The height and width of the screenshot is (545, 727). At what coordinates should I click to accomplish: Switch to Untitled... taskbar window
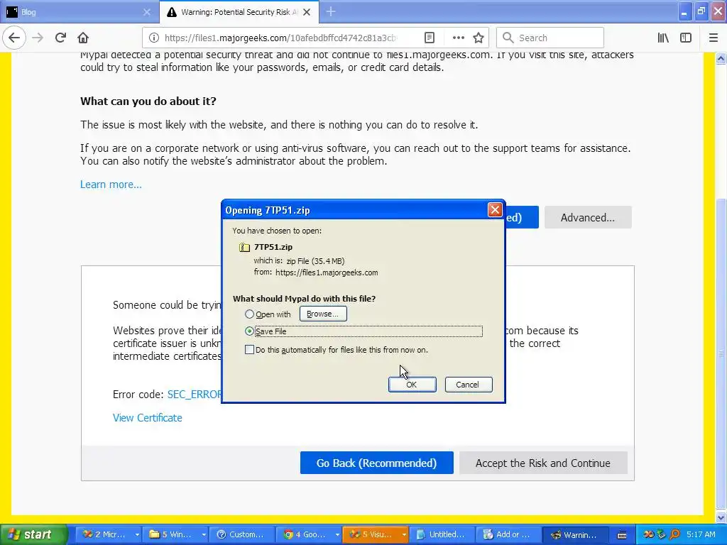pos(442,534)
